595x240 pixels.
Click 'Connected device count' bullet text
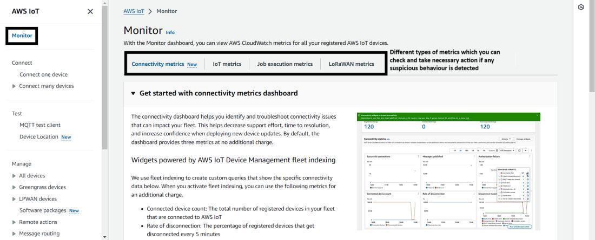[241, 212]
